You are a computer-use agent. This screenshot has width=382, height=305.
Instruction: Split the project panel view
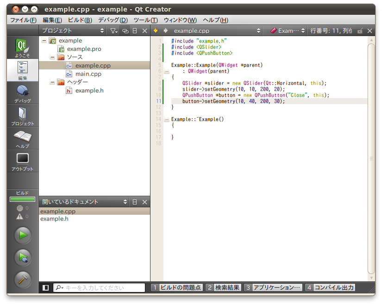pos(135,31)
